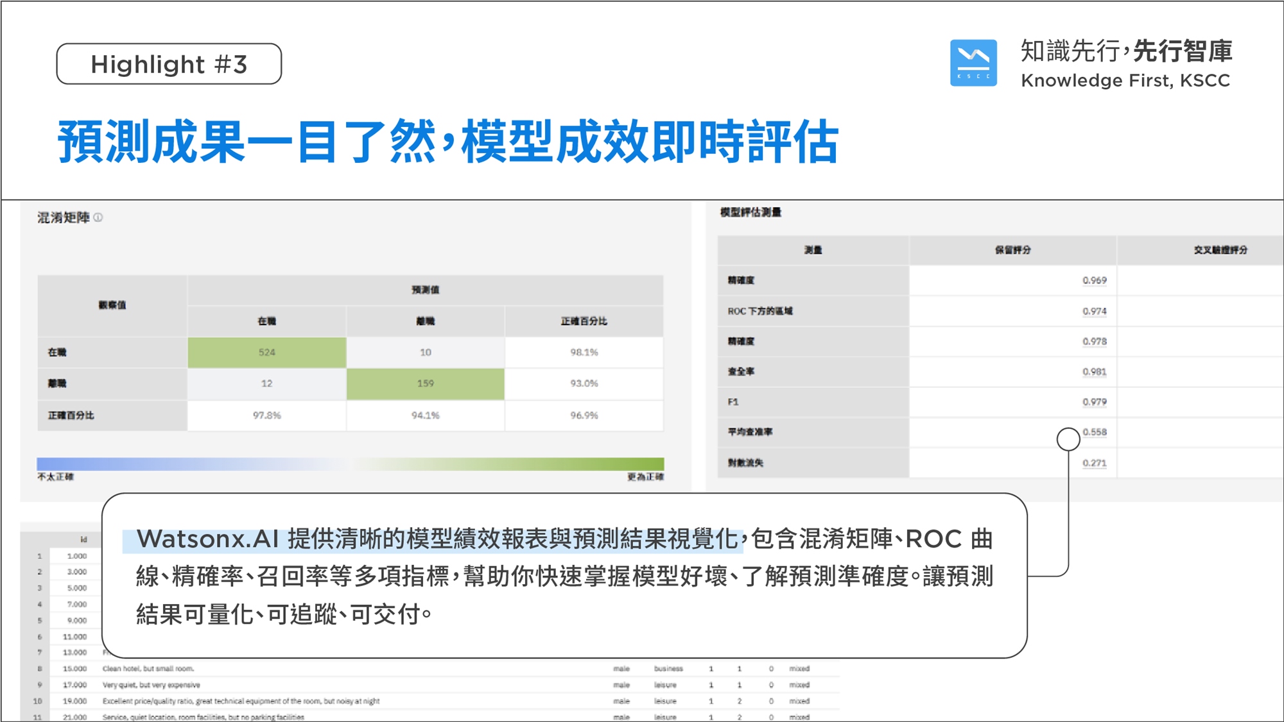Click the 96.9% overall accuracy cell
1284x722 pixels.
[x=584, y=416]
